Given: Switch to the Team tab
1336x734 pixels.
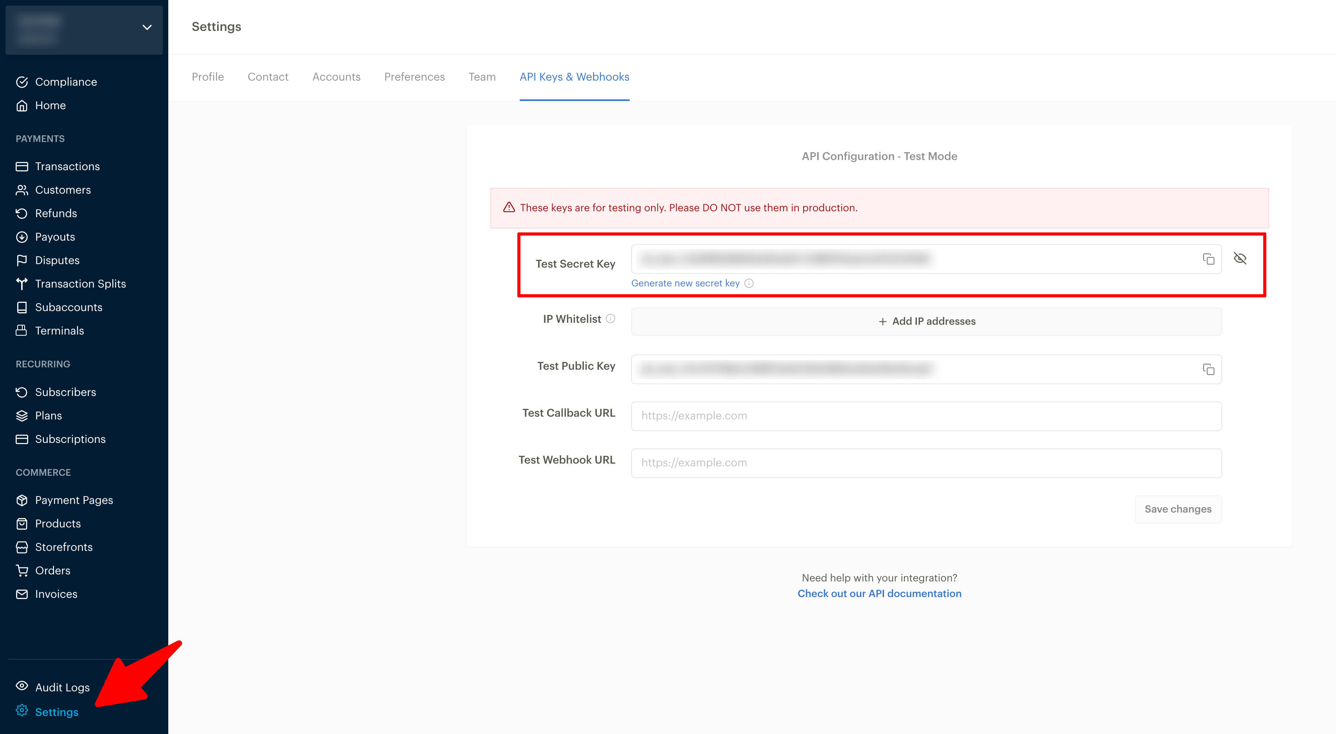Looking at the screenshot, I should 483,77.
